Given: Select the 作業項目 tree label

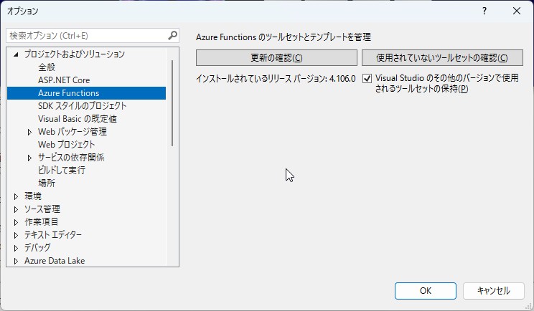Looking at the screenshot, I should point(41,222).
